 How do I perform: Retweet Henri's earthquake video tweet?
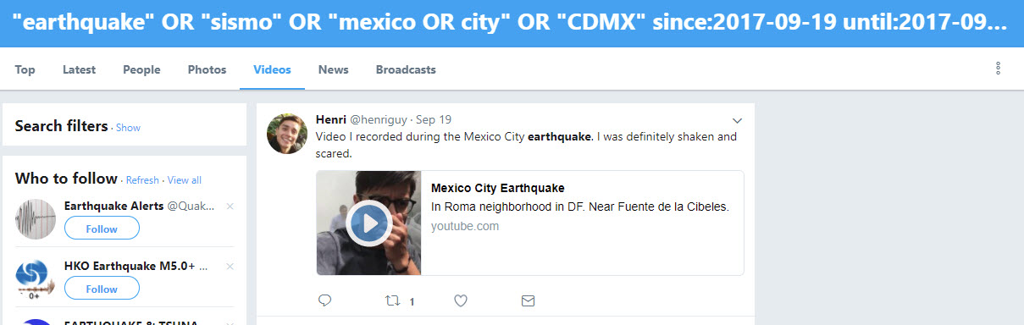(x=391, y=300)
